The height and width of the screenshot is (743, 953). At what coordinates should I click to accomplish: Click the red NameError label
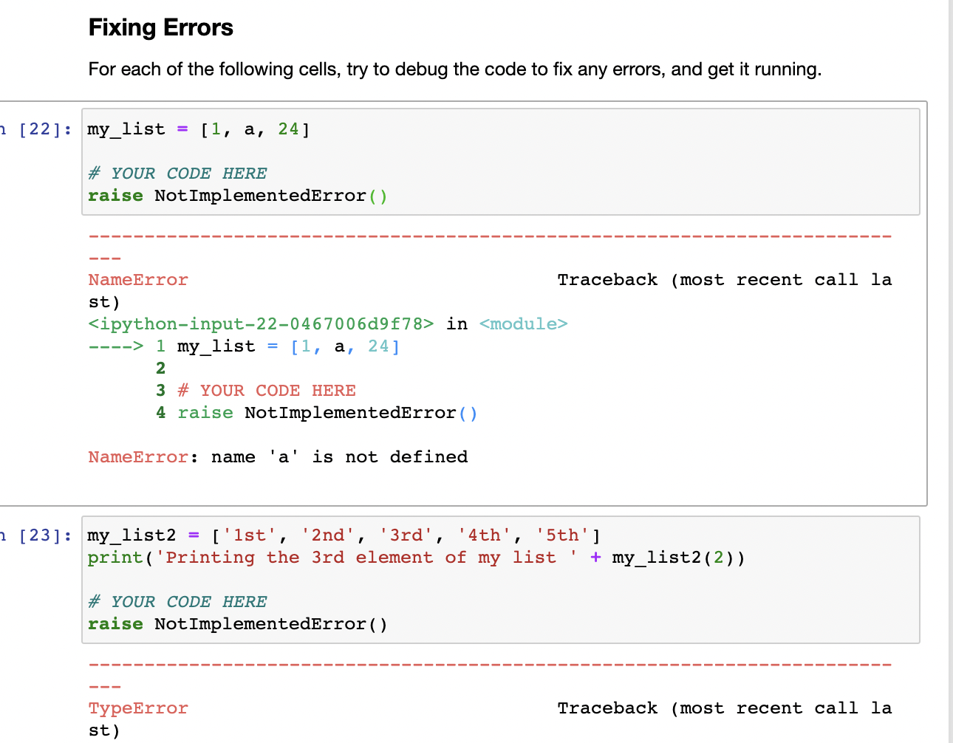[138, 279]
